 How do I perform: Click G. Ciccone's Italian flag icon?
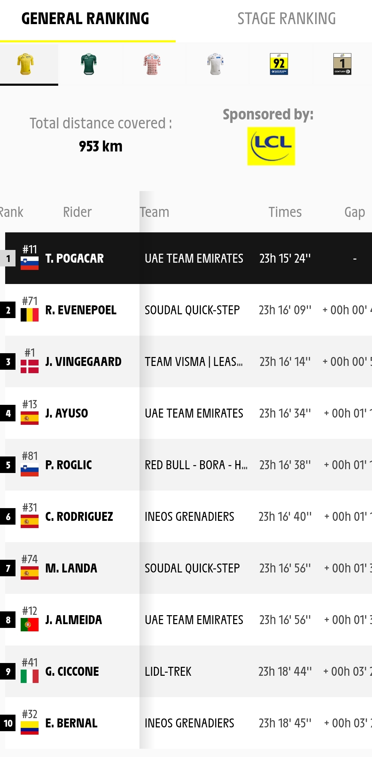pos(30,676)
